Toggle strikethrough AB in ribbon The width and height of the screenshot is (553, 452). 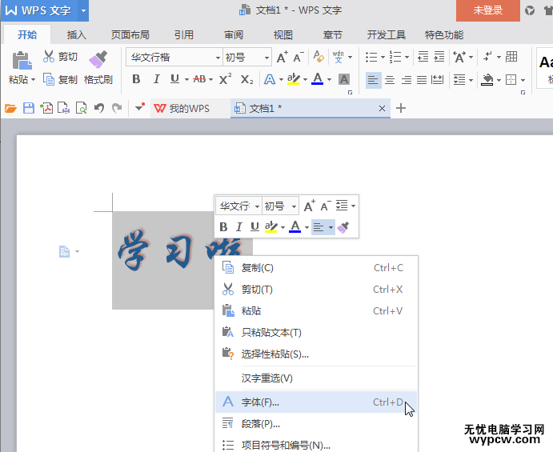(199, 79)
